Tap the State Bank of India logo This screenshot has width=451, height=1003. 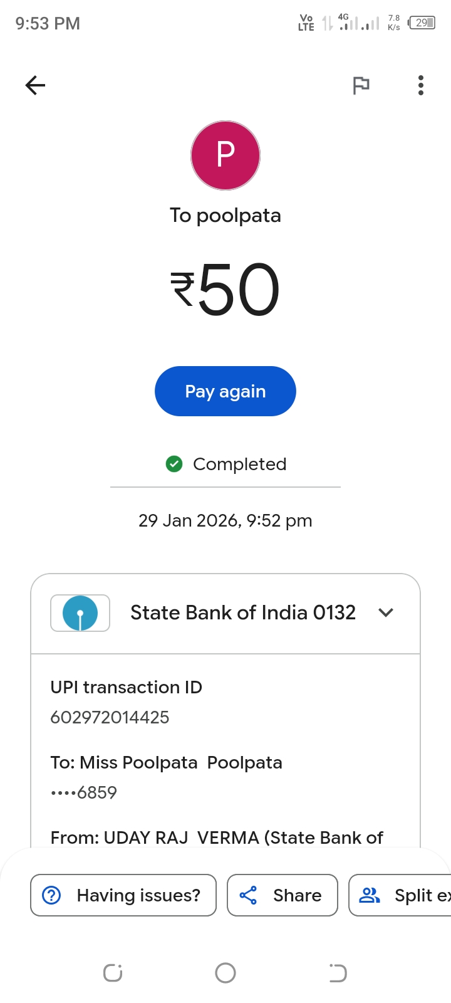click(80, 613)
